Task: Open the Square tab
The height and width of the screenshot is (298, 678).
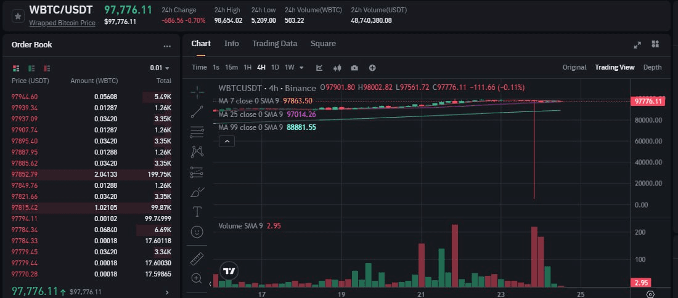Action: point(323,44)
